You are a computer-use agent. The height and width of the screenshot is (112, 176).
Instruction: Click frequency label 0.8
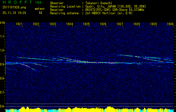tap(2, 78)
